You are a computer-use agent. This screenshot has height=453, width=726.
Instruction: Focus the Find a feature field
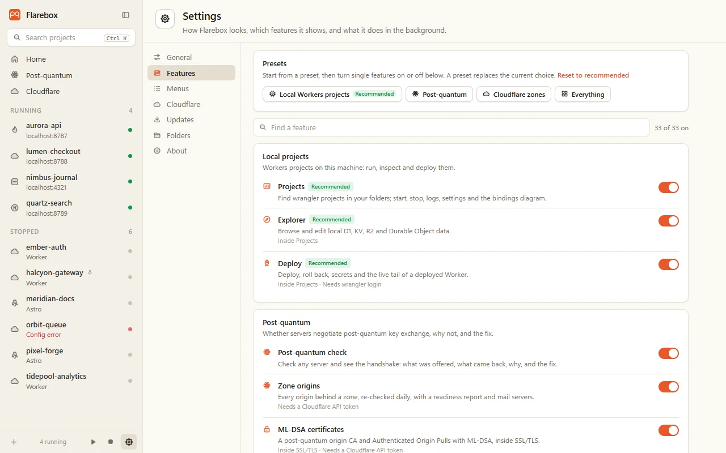coord(451,127)
